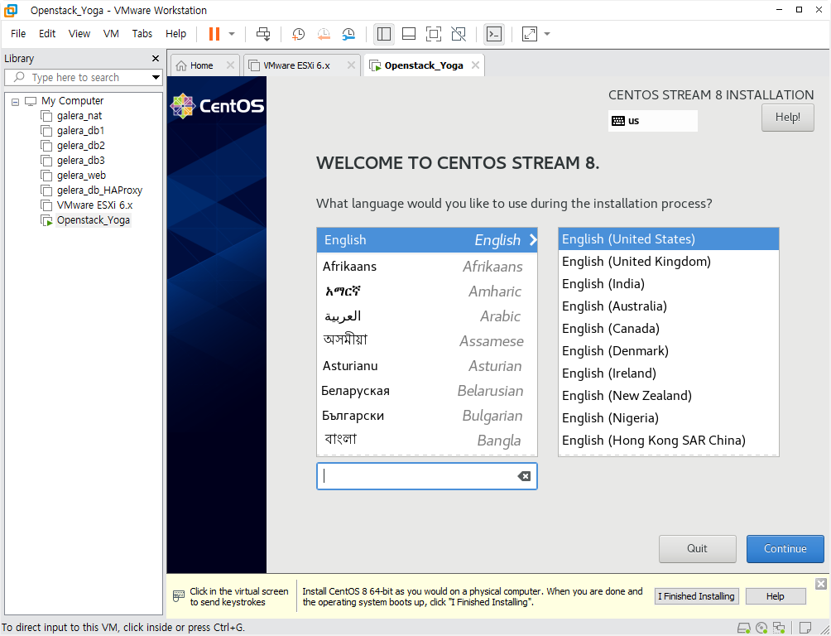Image resolution: width=831 pixels, height=636 pixels.
Task: Close the Home tab
Action: pos(230,65)
